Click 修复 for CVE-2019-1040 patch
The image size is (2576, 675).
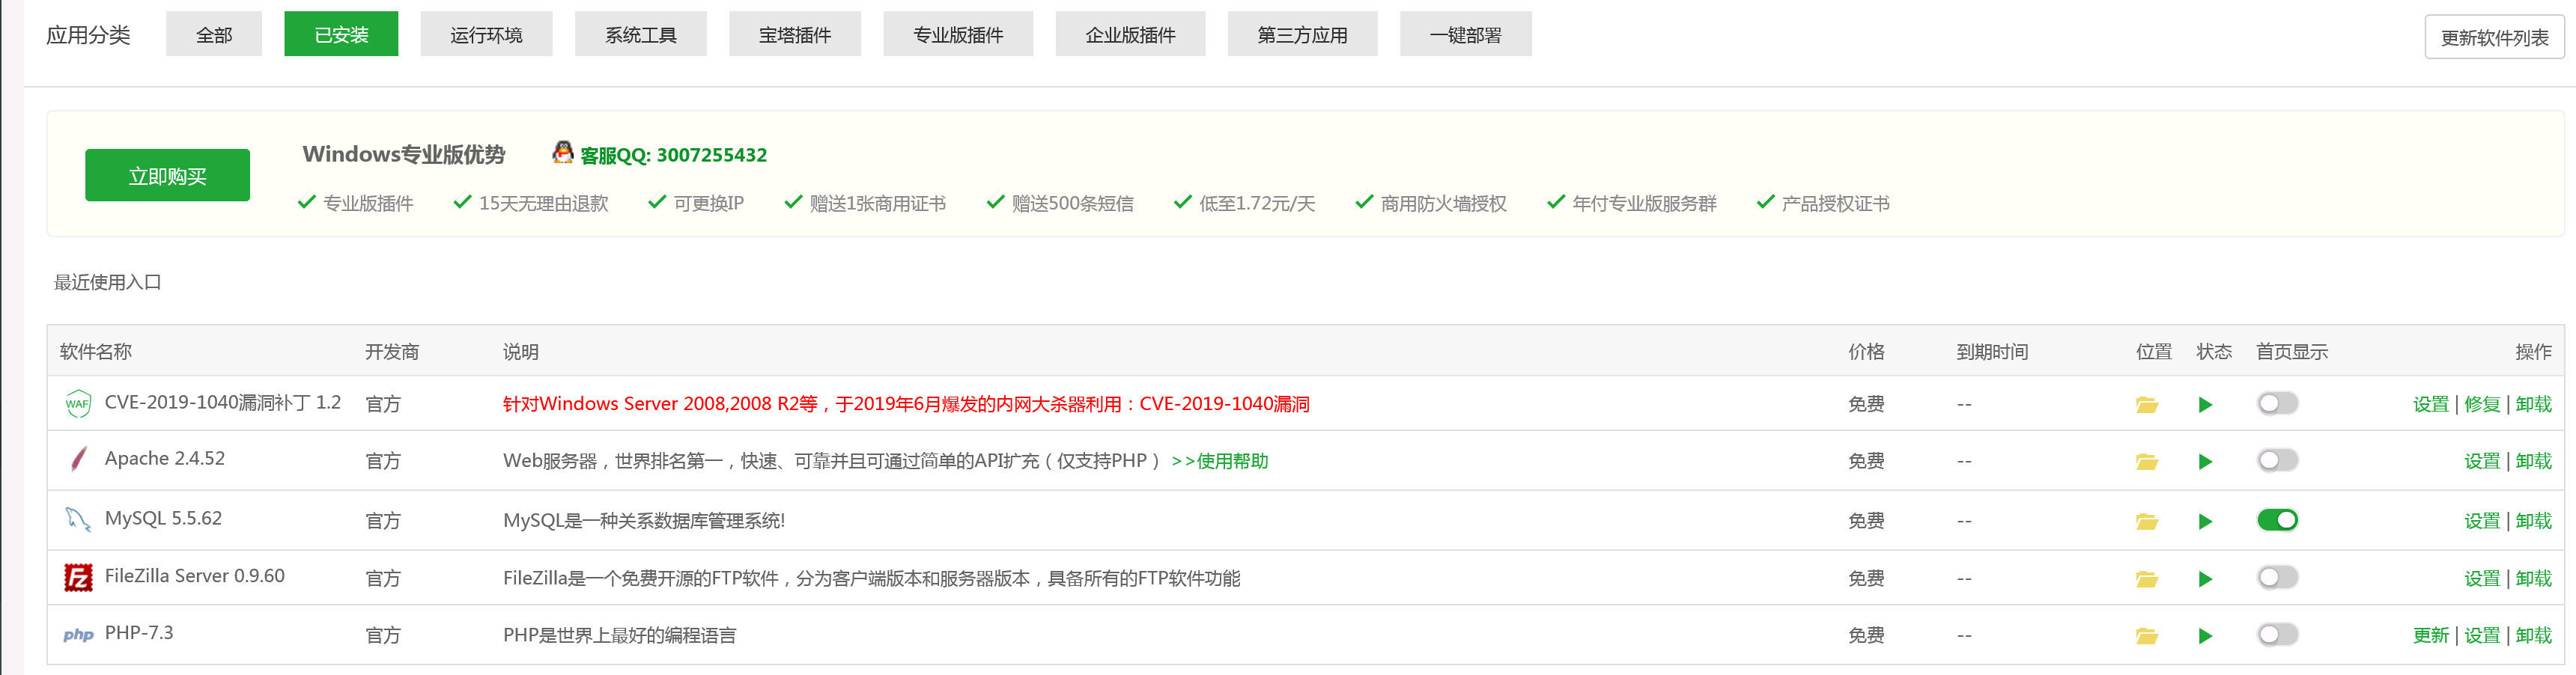pos(2482,404)
